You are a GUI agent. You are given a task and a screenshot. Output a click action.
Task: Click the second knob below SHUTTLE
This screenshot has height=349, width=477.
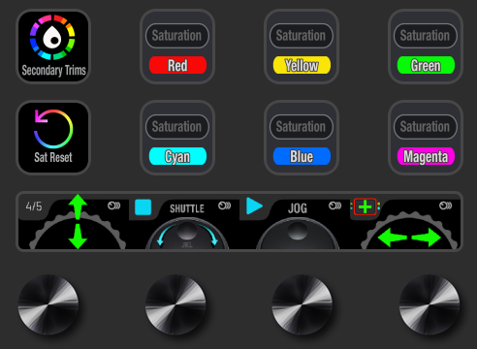tap(175, 304)
